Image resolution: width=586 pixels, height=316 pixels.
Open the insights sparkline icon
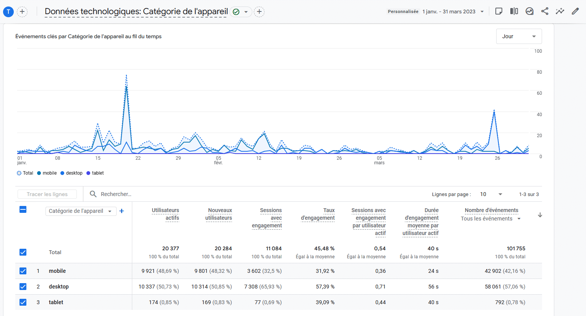pos(560,11)
